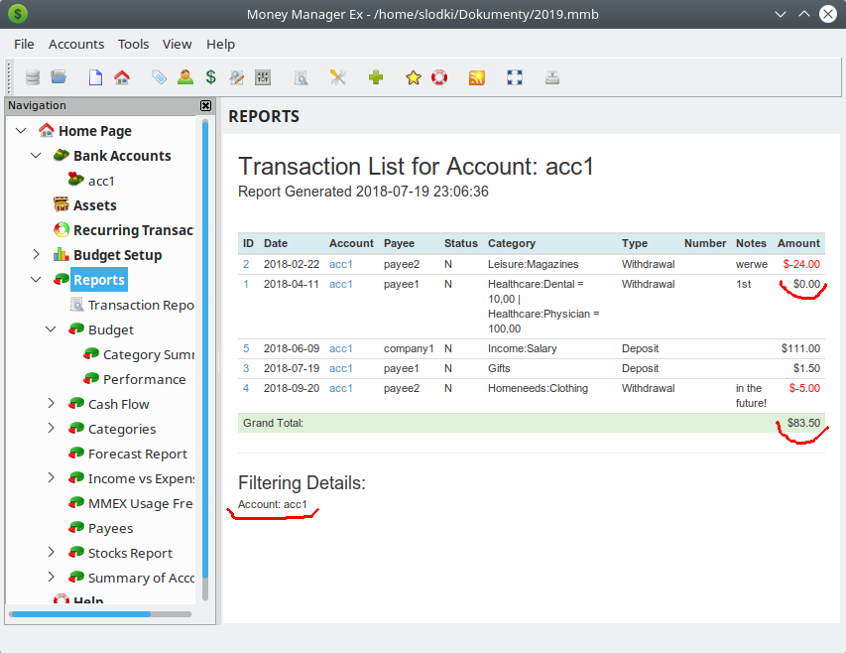This screenshot has height=653, width=846.
Task: Click the print icon on the toolbar
Action: tap(551, 77)
